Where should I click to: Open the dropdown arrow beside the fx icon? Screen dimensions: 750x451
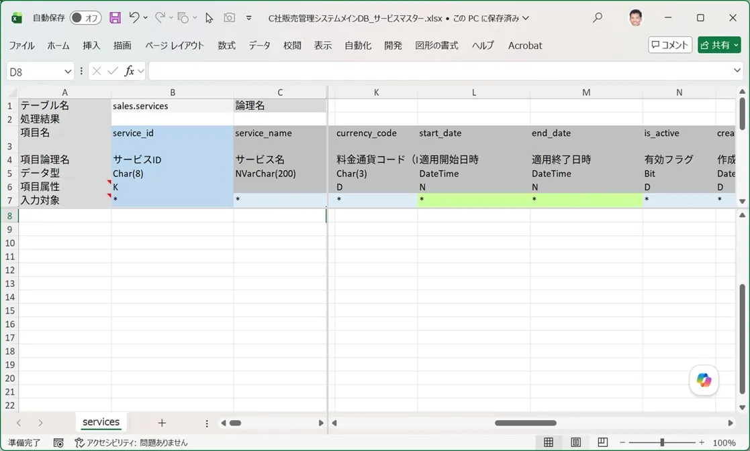pos(140,72)
